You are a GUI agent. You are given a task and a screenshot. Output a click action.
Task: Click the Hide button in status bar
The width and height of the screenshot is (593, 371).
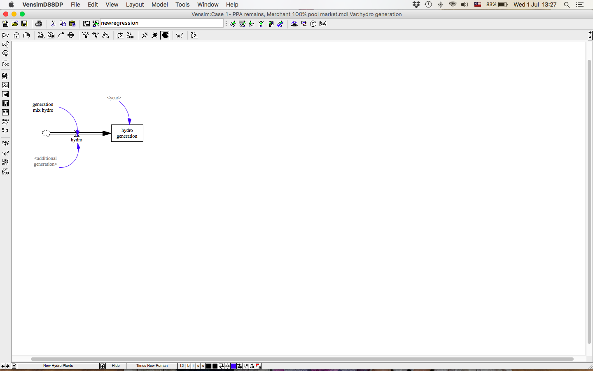[116, 366]
